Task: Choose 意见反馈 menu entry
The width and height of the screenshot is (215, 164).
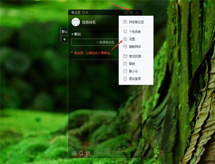Action: pos(136,56)
